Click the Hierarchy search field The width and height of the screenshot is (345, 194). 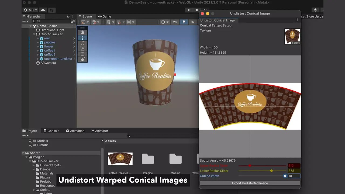[x=51, y=21]
